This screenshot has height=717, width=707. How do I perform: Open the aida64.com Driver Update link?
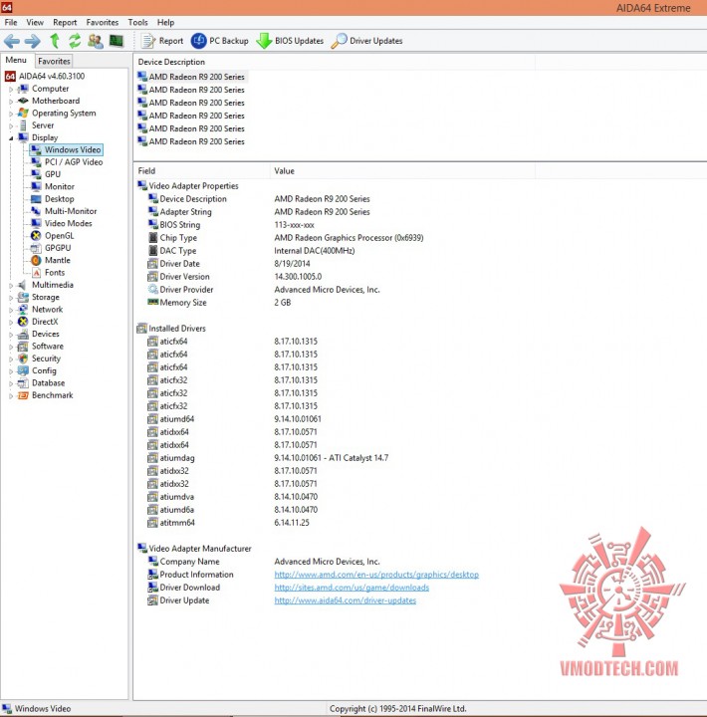point(346,600)
